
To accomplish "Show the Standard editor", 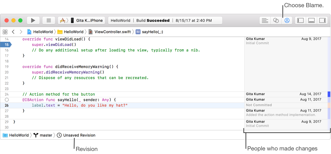I will (x=265, y=20).
